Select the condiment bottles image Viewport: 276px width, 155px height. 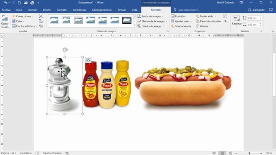[x=107, y=84]
